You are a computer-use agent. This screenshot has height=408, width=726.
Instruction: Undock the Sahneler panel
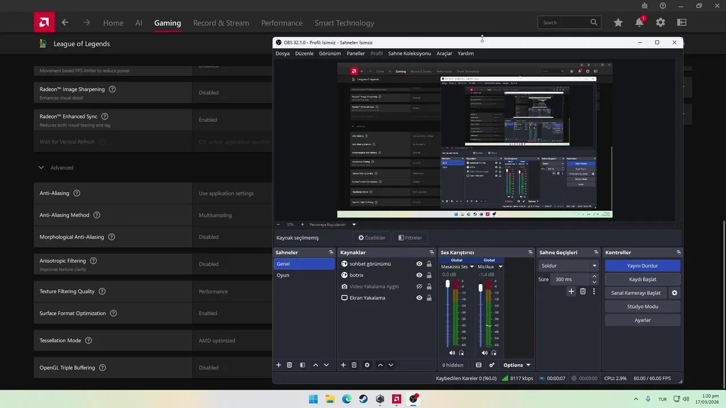[x=331, y=252]
